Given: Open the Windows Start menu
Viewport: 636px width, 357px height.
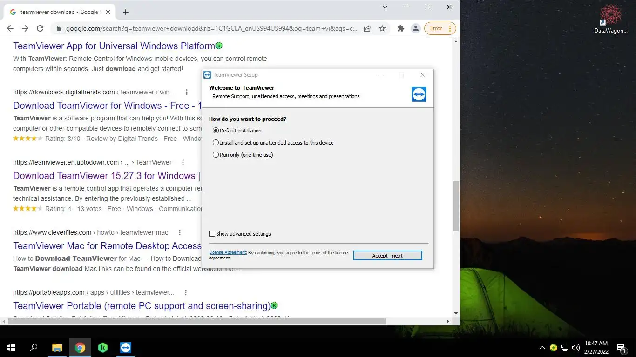Looking at the screenshot, I should 11,348.
